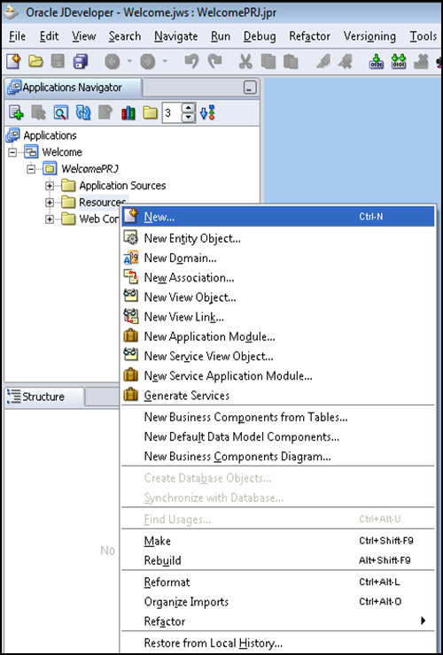Choose New Application Module... in context menu
443x655 pixels.
coord(278,336)
